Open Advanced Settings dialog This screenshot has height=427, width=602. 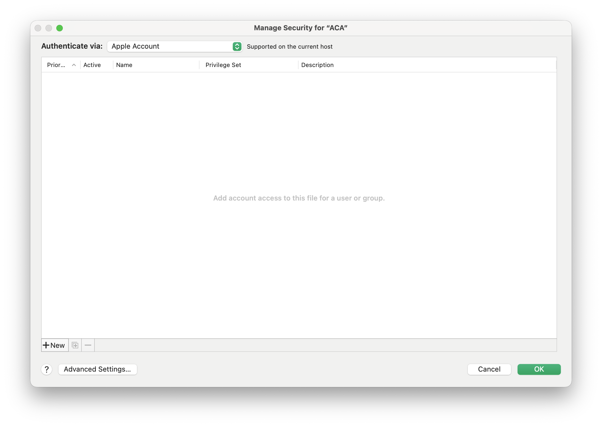97,369
